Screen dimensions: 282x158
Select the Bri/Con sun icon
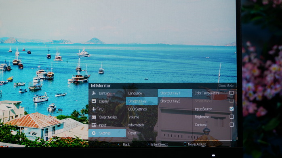tap(94, 93)
